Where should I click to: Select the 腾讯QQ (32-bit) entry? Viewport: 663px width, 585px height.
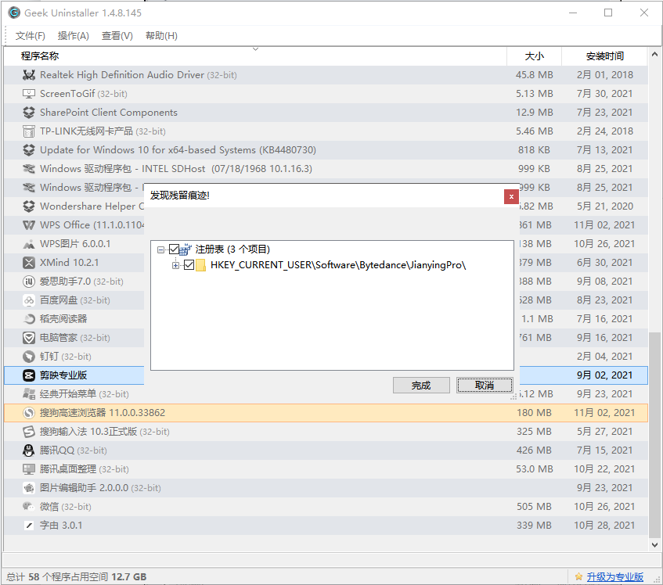326,450
